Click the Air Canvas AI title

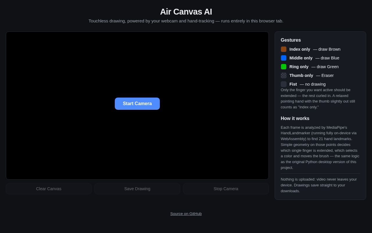tap(186, 12)
